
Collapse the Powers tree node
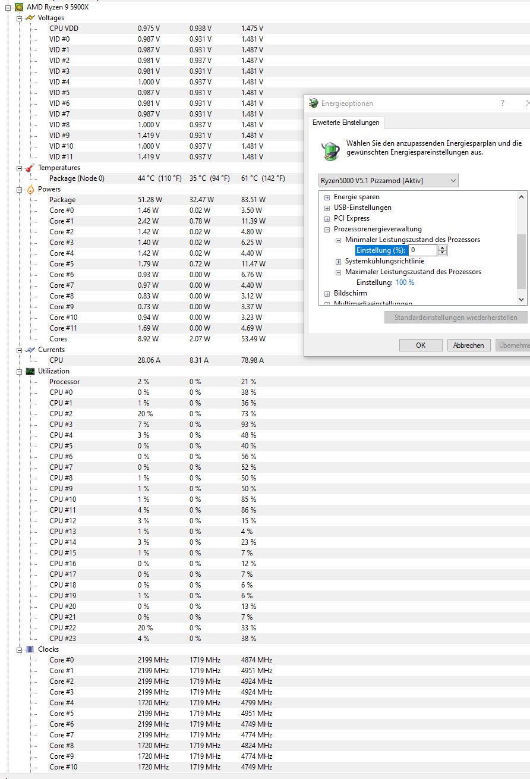(x=19, y=189)
